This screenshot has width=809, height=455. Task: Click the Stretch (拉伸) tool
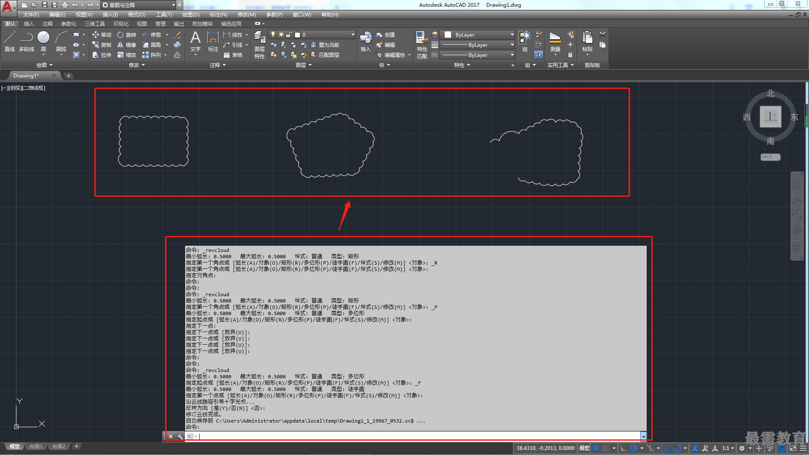point(102,55)
